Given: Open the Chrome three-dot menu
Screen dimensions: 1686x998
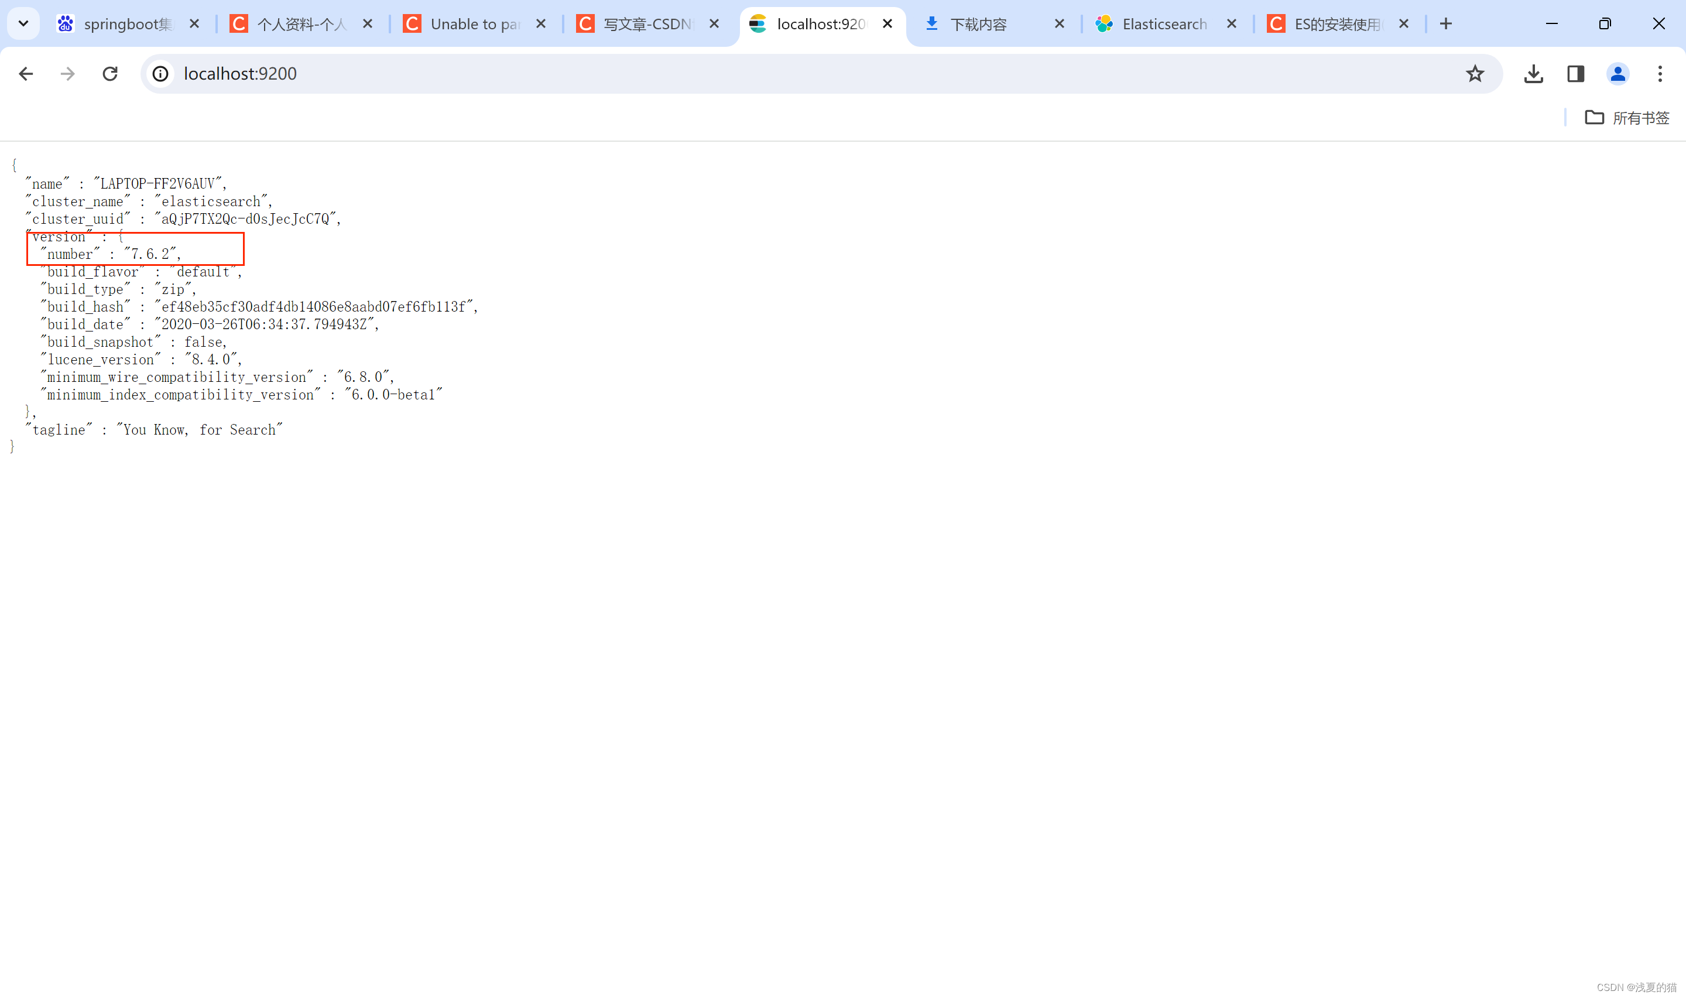Looking at the screenshot, I should click(1660, 73).
